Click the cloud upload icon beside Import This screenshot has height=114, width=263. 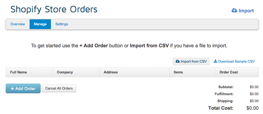pos(234,10)
